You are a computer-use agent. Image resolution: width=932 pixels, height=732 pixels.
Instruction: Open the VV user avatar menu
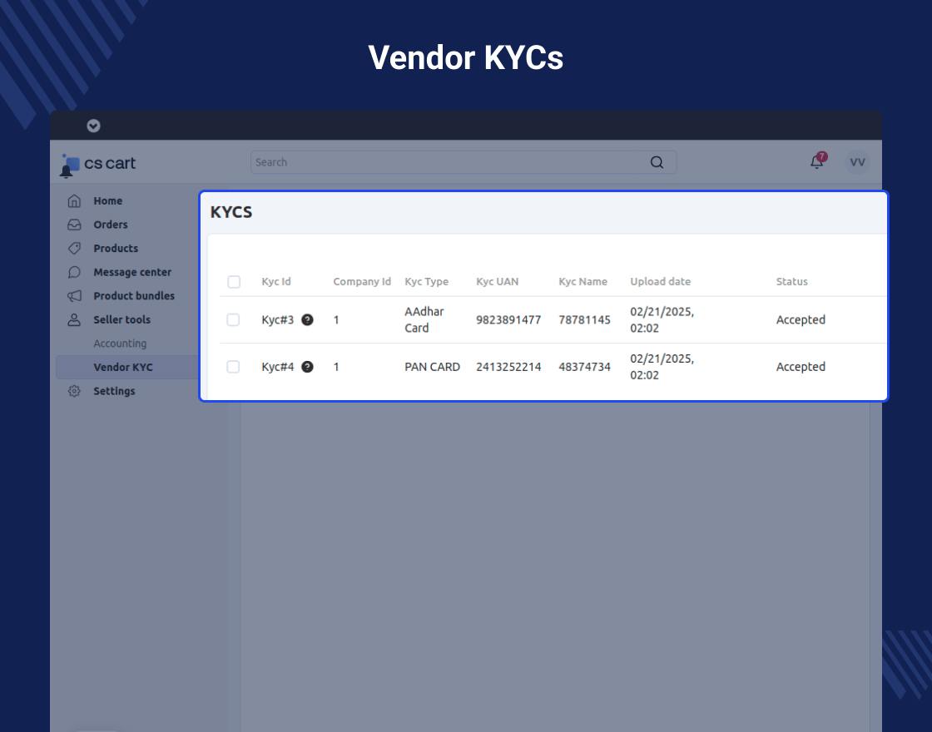(857, 162)
